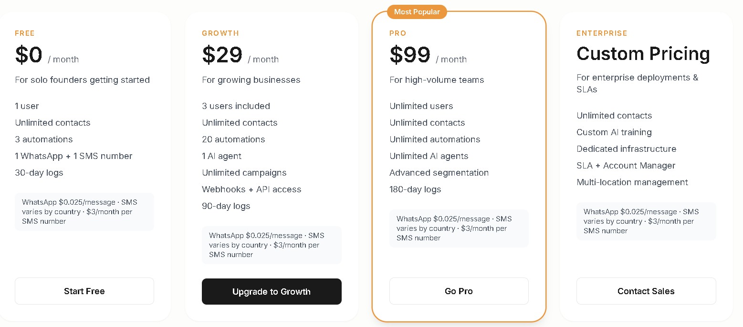743x327 pixels.
Task: Click the PRO plan label
Action: point(398,33)
